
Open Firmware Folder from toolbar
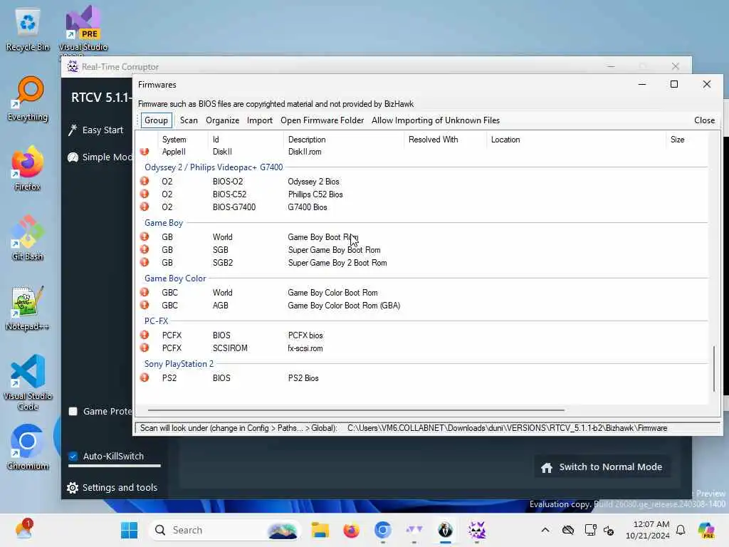tap(322, 120)
